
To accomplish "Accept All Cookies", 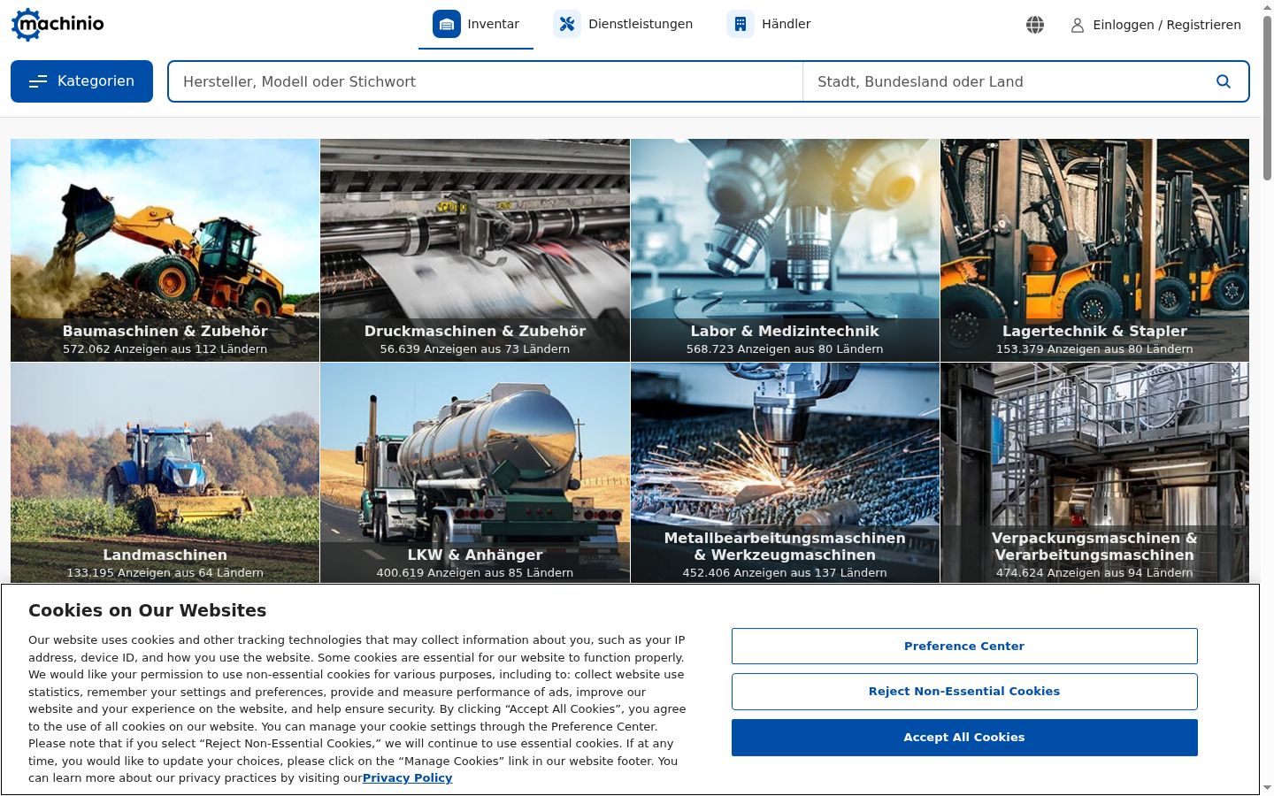I will [964, 738].
